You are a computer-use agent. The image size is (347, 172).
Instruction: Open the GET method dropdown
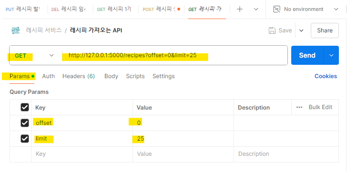(x=34, y=55)
